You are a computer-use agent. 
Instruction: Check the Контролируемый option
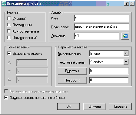pos(9,31)
